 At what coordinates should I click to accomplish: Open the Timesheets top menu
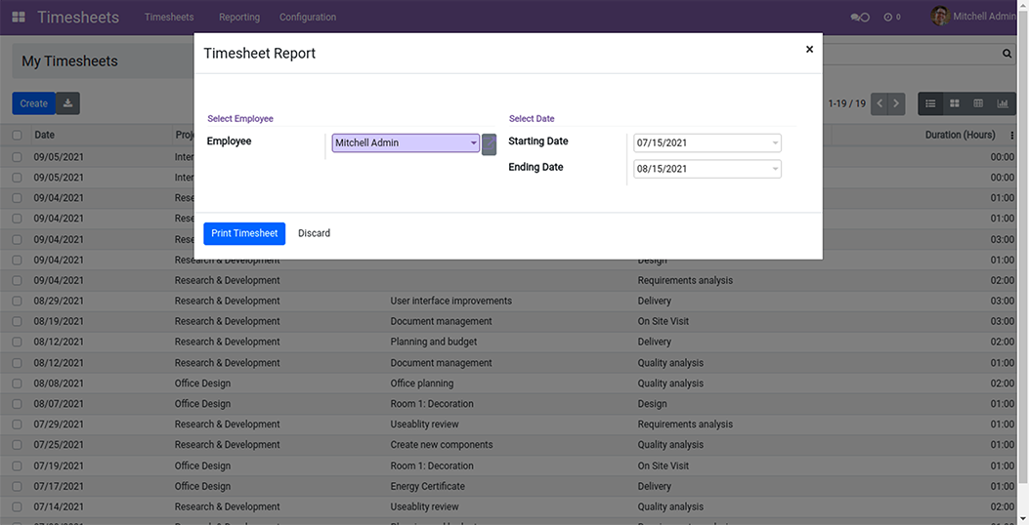point(169,17)
